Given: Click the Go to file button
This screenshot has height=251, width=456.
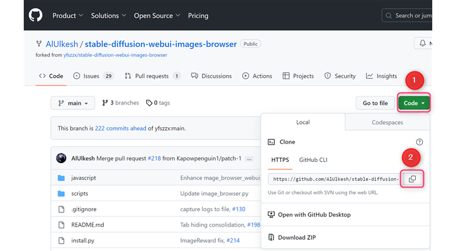Looking at the screenshot, I should click(375, 103).
